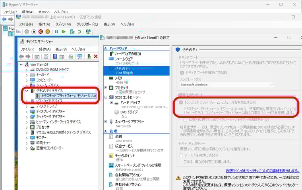
Task: Create a checkpoint using the toolbar icon
Action: pyautogui.click(x=72, y=32)
